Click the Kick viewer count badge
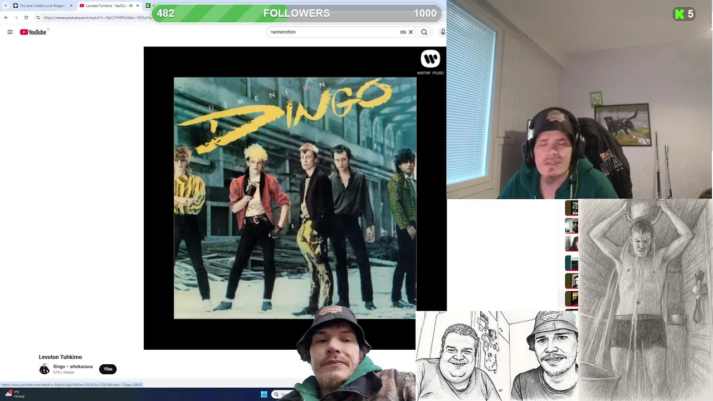713x401 pixels. pyautogui.click(x=684, y=14)
